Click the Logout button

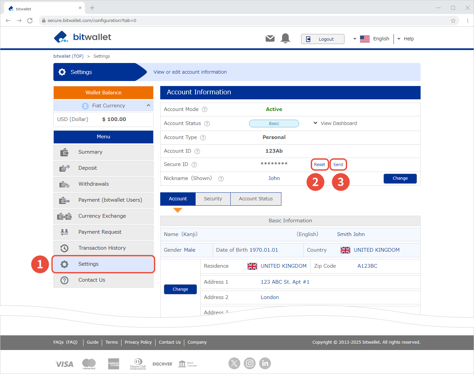pos(322,39)
